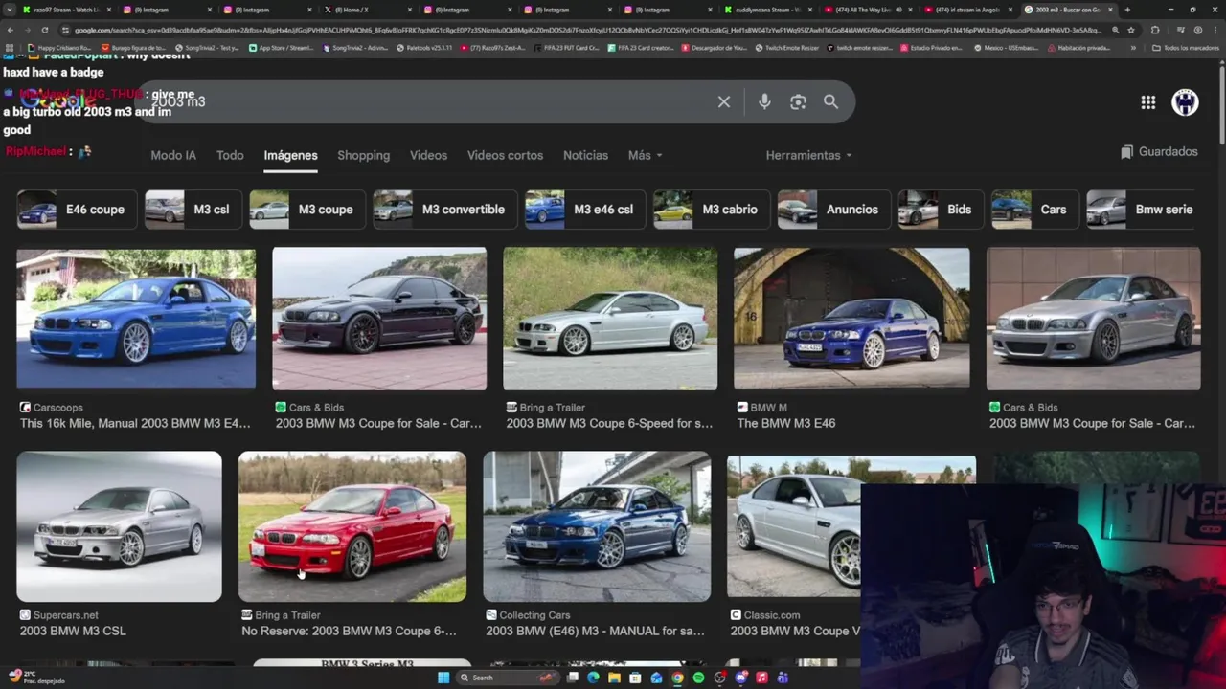Filter by Anuncios chip
1226x689 pixels.
[x=833, y=210]
